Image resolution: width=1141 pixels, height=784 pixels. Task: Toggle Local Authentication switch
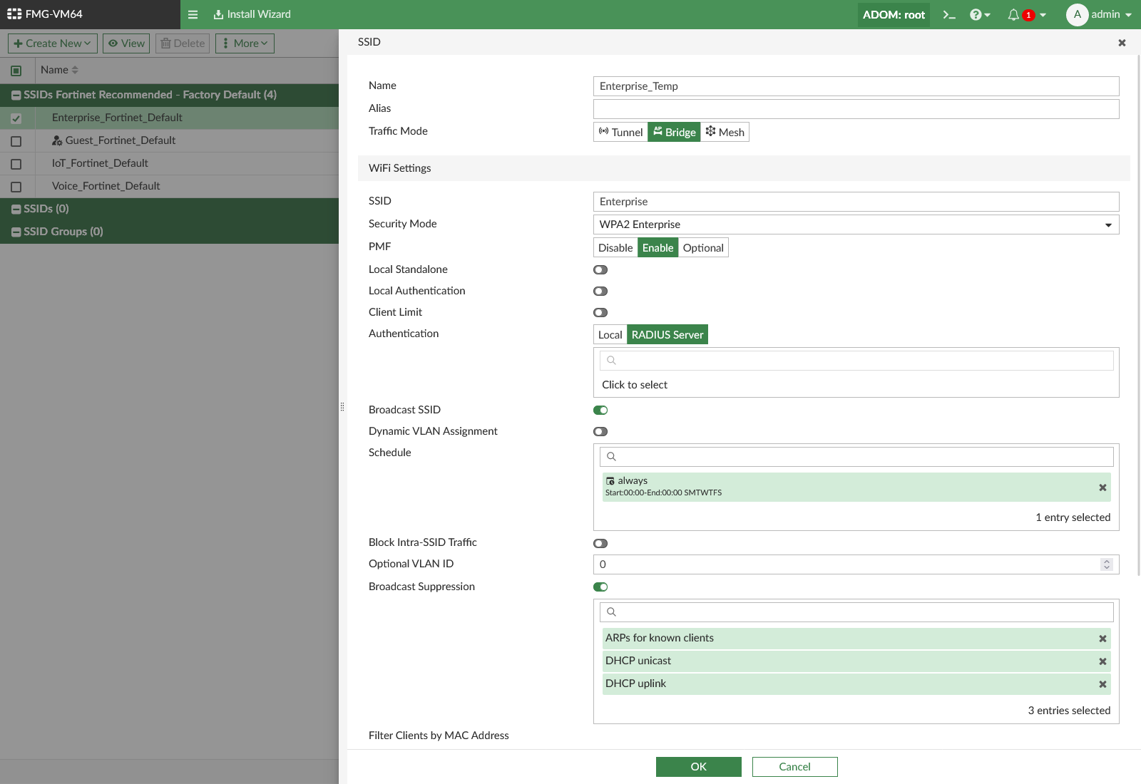point(600,291)
